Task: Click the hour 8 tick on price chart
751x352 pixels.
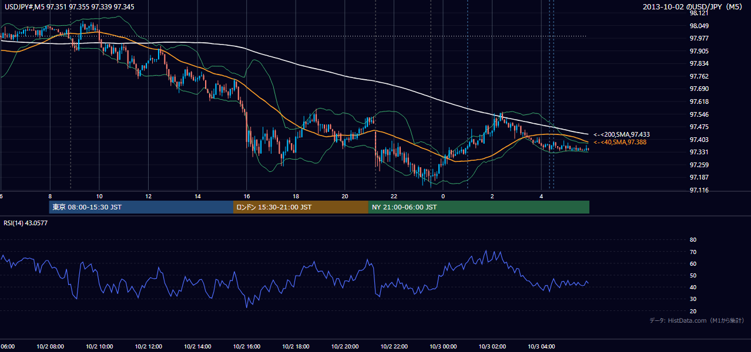Action: (50, 197)
